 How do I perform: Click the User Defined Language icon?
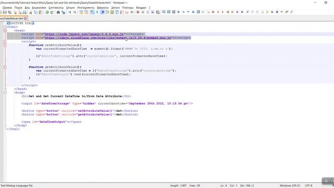107,12
